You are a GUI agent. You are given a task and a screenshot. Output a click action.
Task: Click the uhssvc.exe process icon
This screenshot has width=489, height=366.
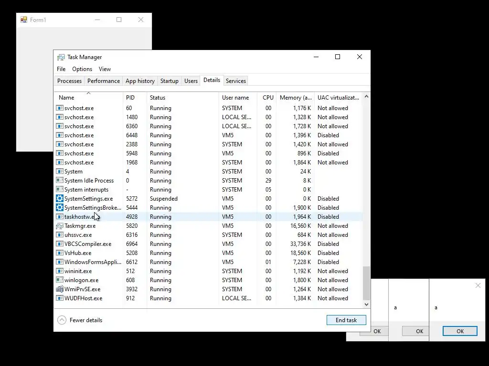click(60, 235)
